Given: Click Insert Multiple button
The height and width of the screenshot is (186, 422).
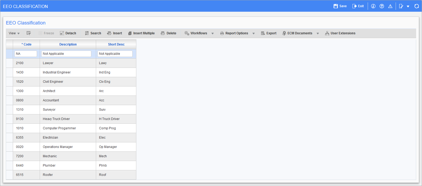Looking at the screenshot, I should point(141,33).
